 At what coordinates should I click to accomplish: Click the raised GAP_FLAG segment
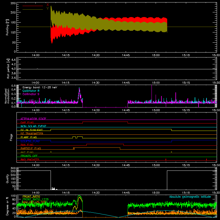point(105,122)
